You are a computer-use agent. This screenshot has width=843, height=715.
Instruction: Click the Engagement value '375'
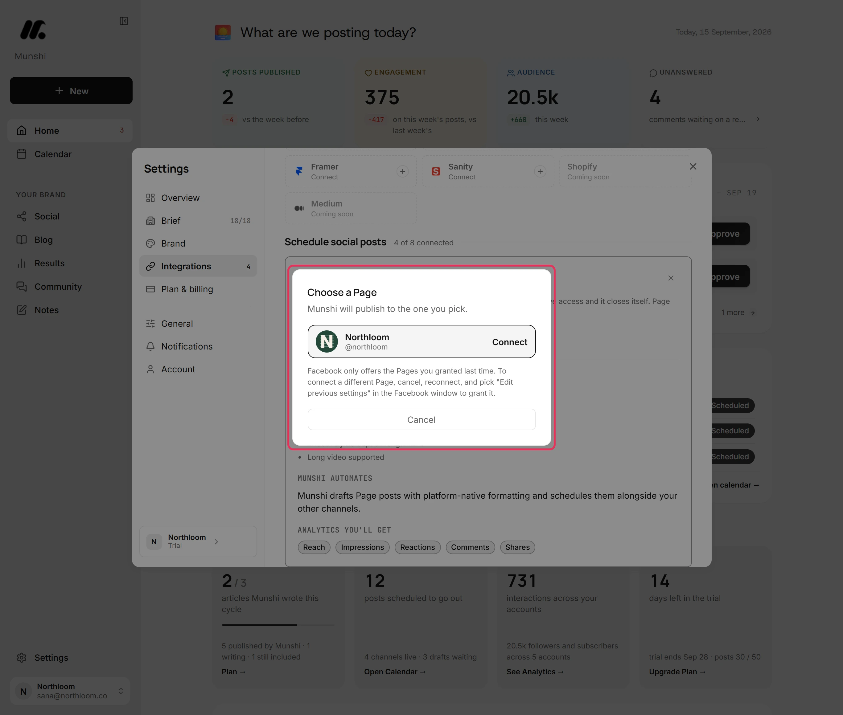coord(382,97)
